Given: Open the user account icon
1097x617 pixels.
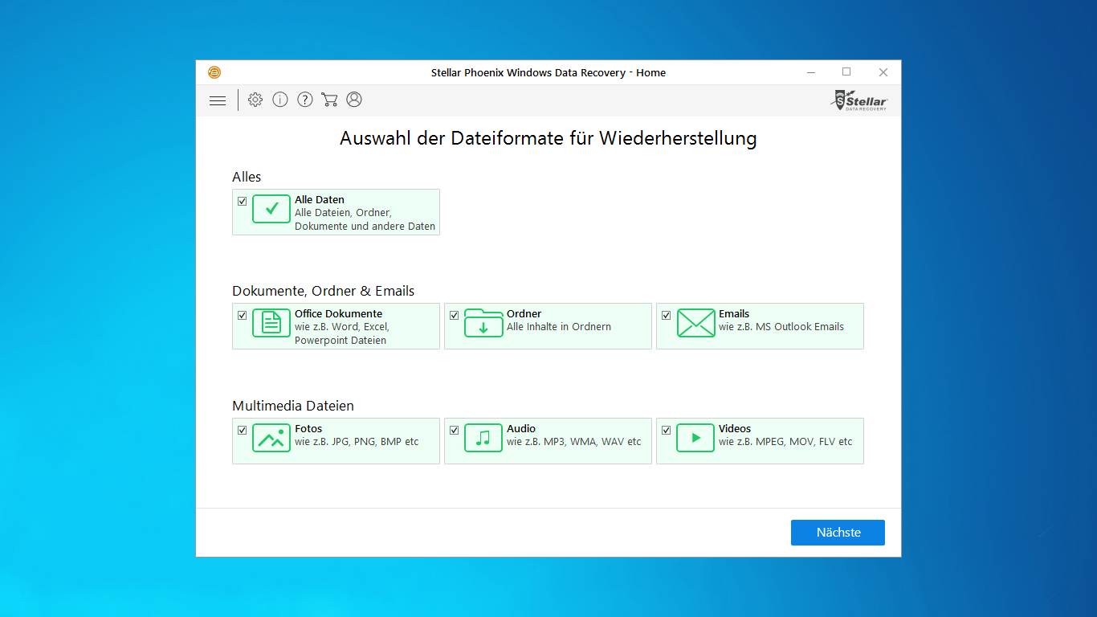Looking at the screenshot, I should (x=354, y=100).
